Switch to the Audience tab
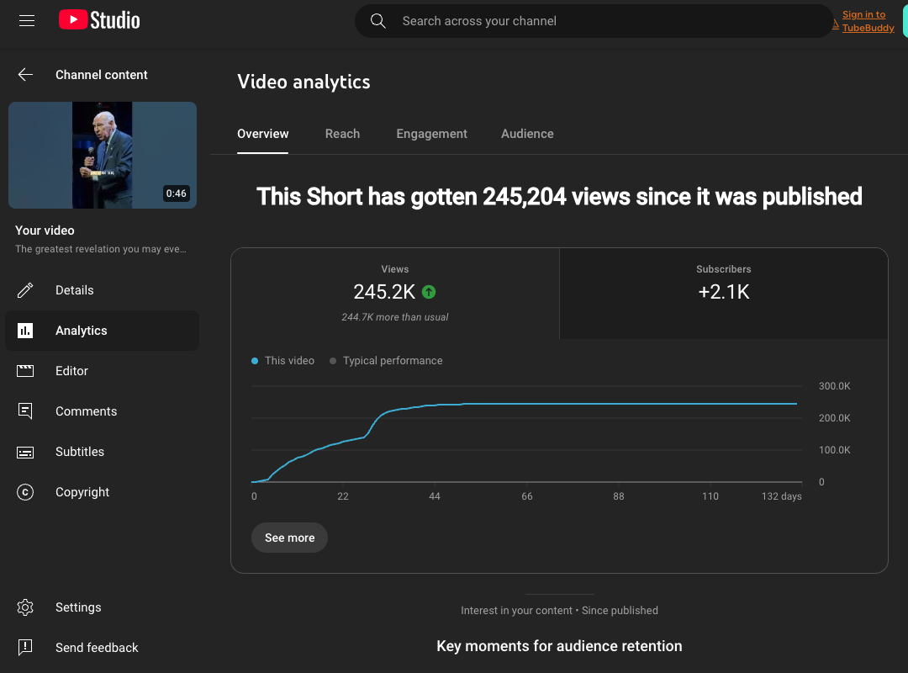Screen dimensions: 908x673 (x=527, y=134)
